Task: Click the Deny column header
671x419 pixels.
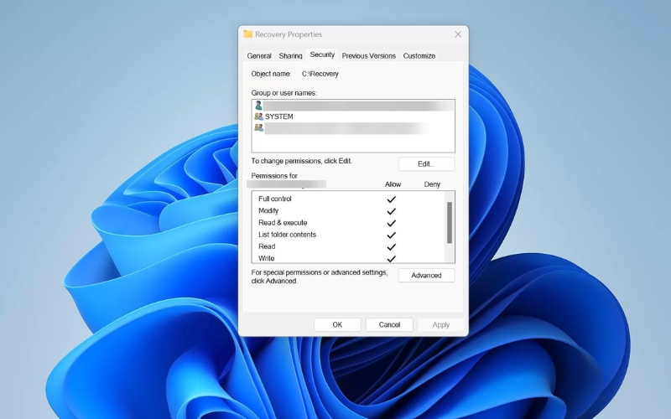Action: click(x=432, y=184)
